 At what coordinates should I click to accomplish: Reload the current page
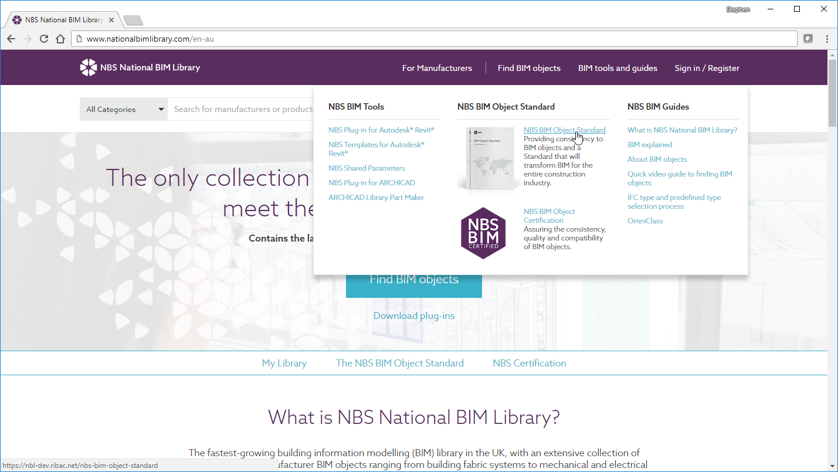(43, 39)
